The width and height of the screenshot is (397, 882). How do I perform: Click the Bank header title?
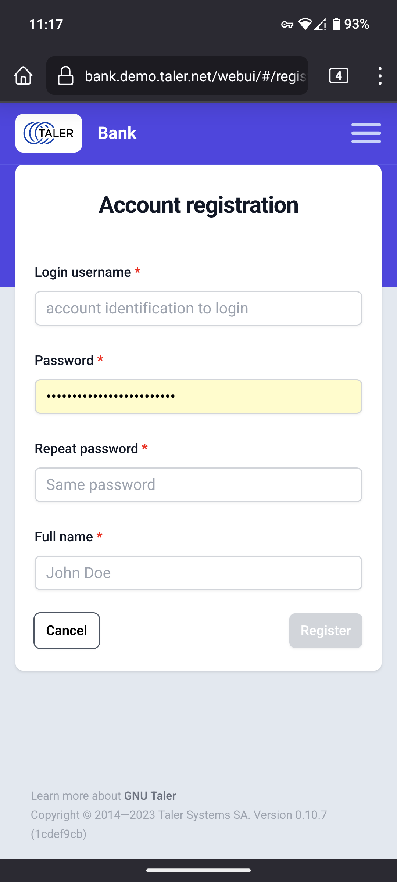tap(117, 133)
